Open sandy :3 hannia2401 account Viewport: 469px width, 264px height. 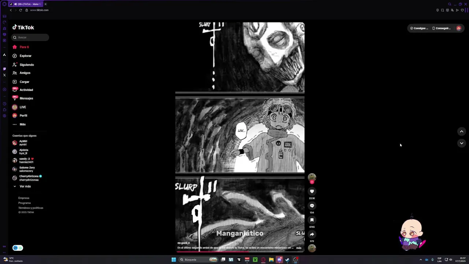(23, 160)
